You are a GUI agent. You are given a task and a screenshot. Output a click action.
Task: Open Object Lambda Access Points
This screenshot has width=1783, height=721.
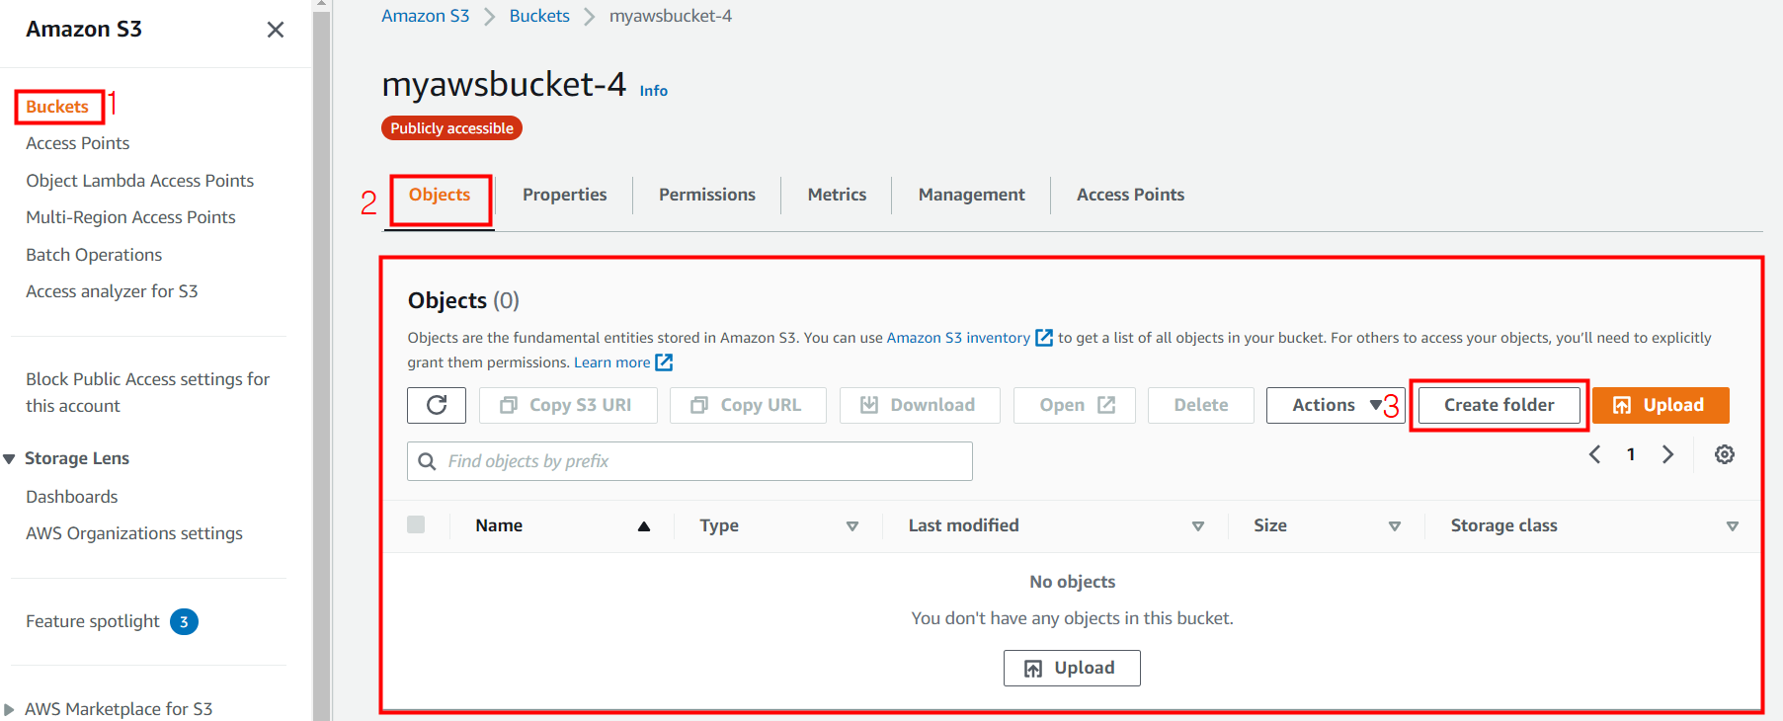point(140,181)
